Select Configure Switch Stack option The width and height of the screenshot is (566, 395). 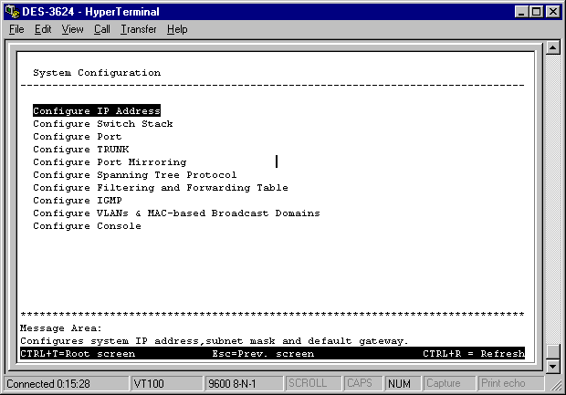coord(103,124)
